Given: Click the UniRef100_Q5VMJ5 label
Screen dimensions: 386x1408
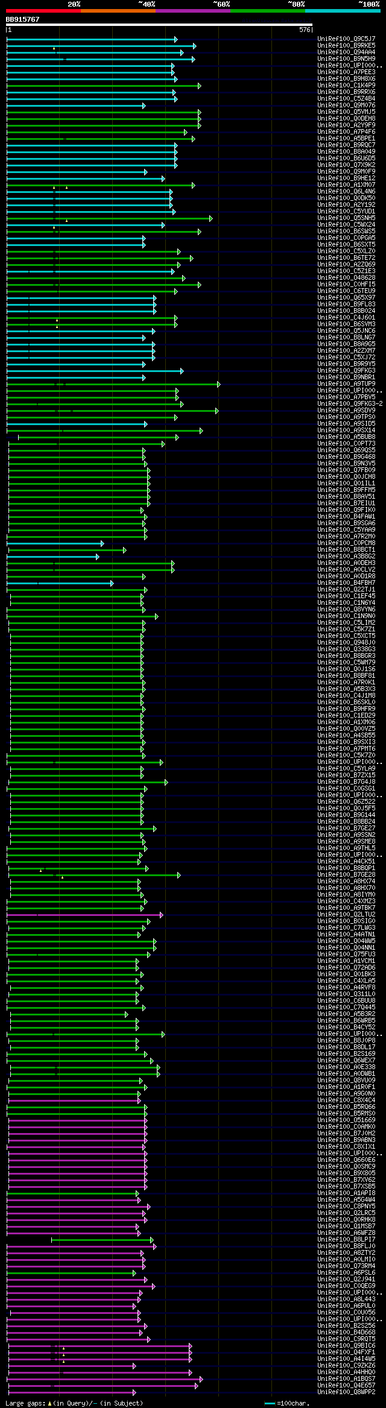Looking at the screenshot, I should tap(346, 112).
